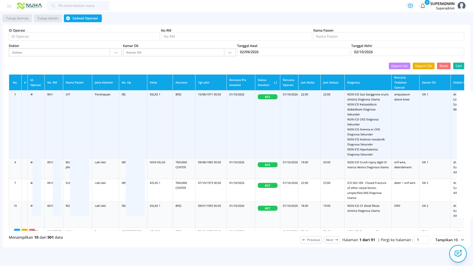Screen dimensions: 473x266
Task: Open the Tampilkan 10 rows dropdown
Action: coord(448,240)
